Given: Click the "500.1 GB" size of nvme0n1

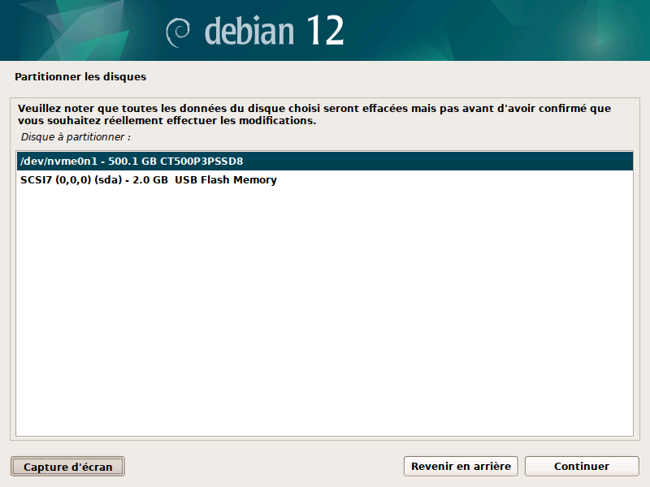Looking at the screenshot, I should 137,161.
